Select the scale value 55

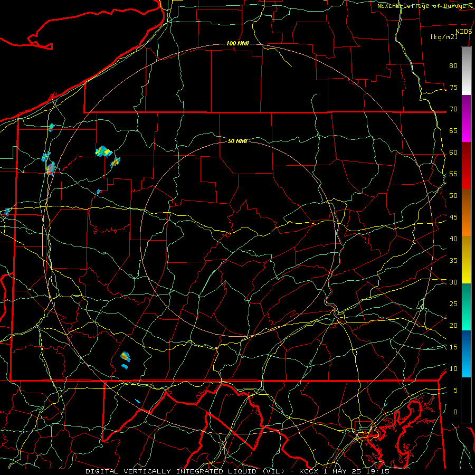[453, 174]
